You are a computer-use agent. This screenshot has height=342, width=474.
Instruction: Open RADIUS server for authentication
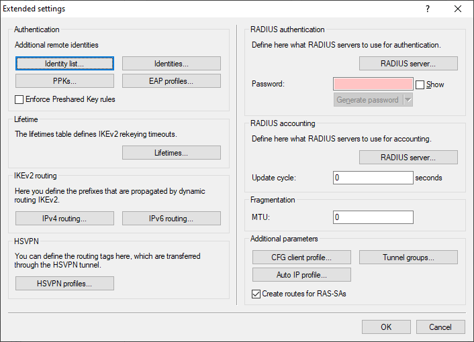coord(408,64)
